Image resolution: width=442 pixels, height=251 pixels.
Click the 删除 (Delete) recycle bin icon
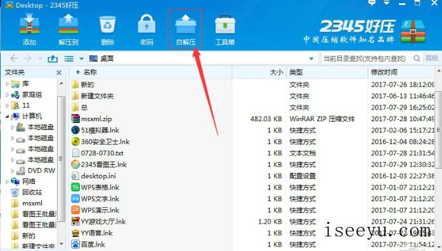click(x=107, y=25)
